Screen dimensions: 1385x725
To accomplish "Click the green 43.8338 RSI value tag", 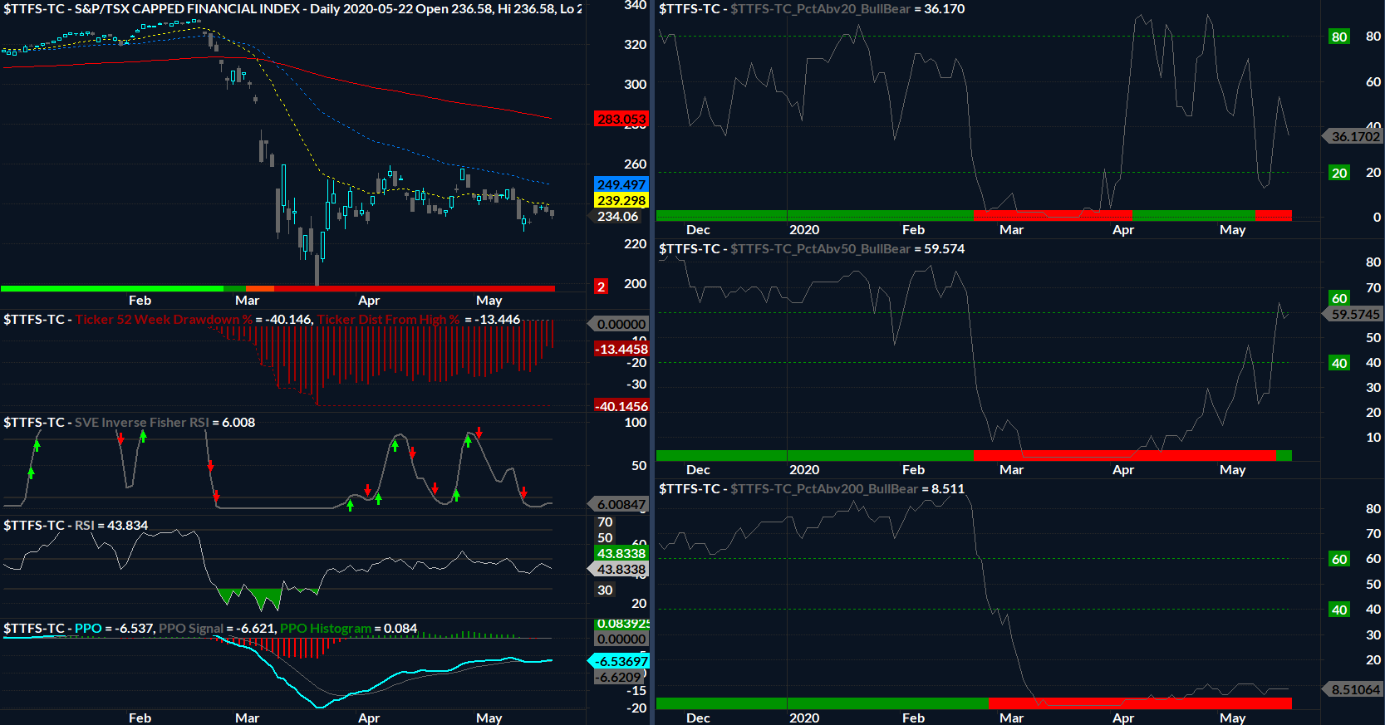I will (621, 553).
